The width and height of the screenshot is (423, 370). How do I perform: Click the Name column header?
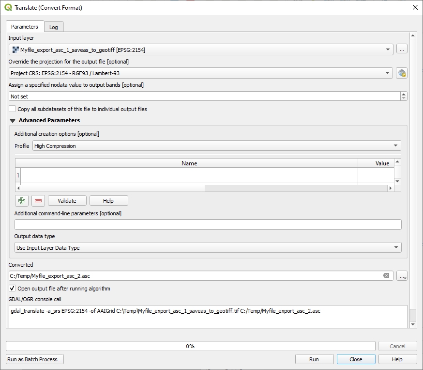189,163
